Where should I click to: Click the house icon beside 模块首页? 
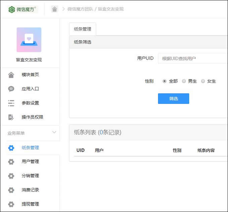pyautogui.click(x=11, y=74)
